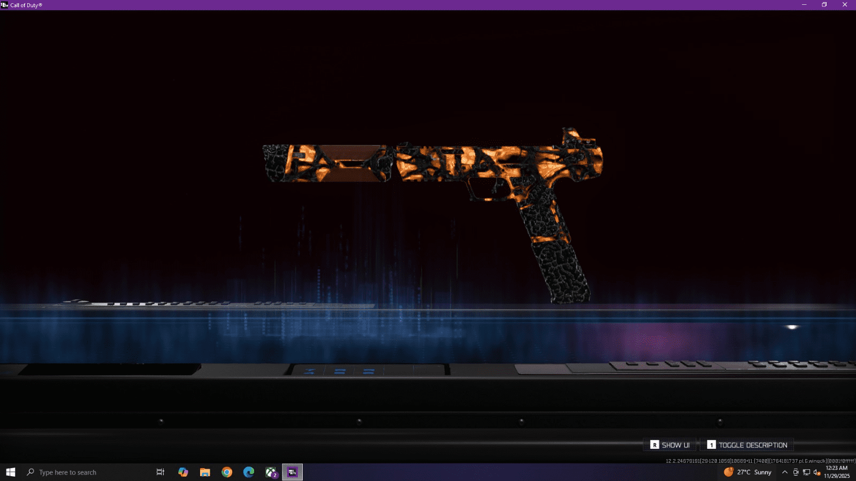Expand the hidden system tray icons
This screenshot has width=856, height=481.
784,472
